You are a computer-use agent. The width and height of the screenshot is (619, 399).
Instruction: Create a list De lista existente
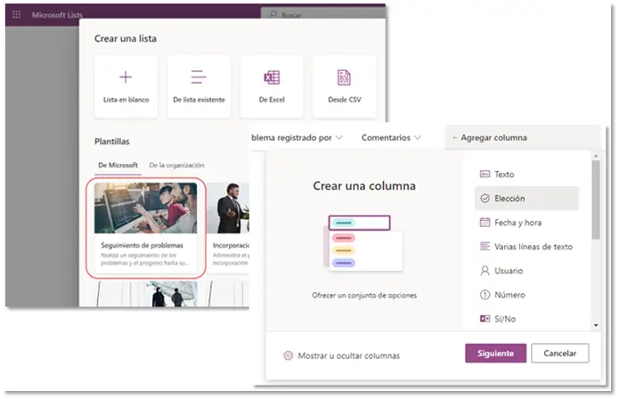pos(199,86)
